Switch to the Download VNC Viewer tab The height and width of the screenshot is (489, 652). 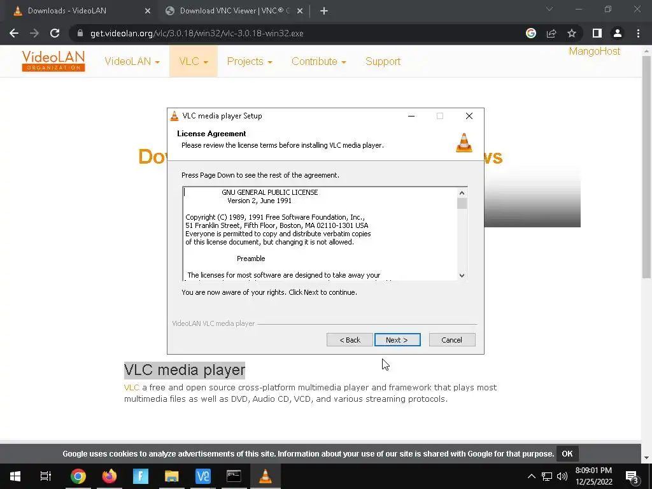click(234, 11)
